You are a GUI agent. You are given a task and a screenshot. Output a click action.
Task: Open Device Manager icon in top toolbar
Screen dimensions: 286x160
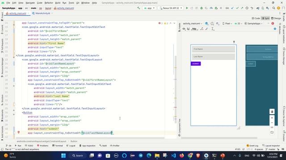tap(263, 8)
